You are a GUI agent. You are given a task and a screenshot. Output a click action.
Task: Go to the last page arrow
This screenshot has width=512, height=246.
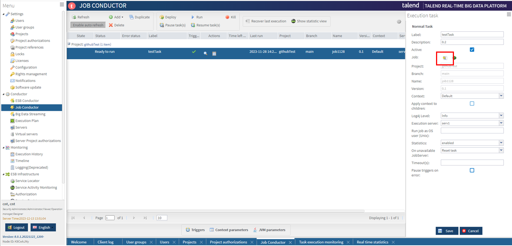(x=145, y=218)
